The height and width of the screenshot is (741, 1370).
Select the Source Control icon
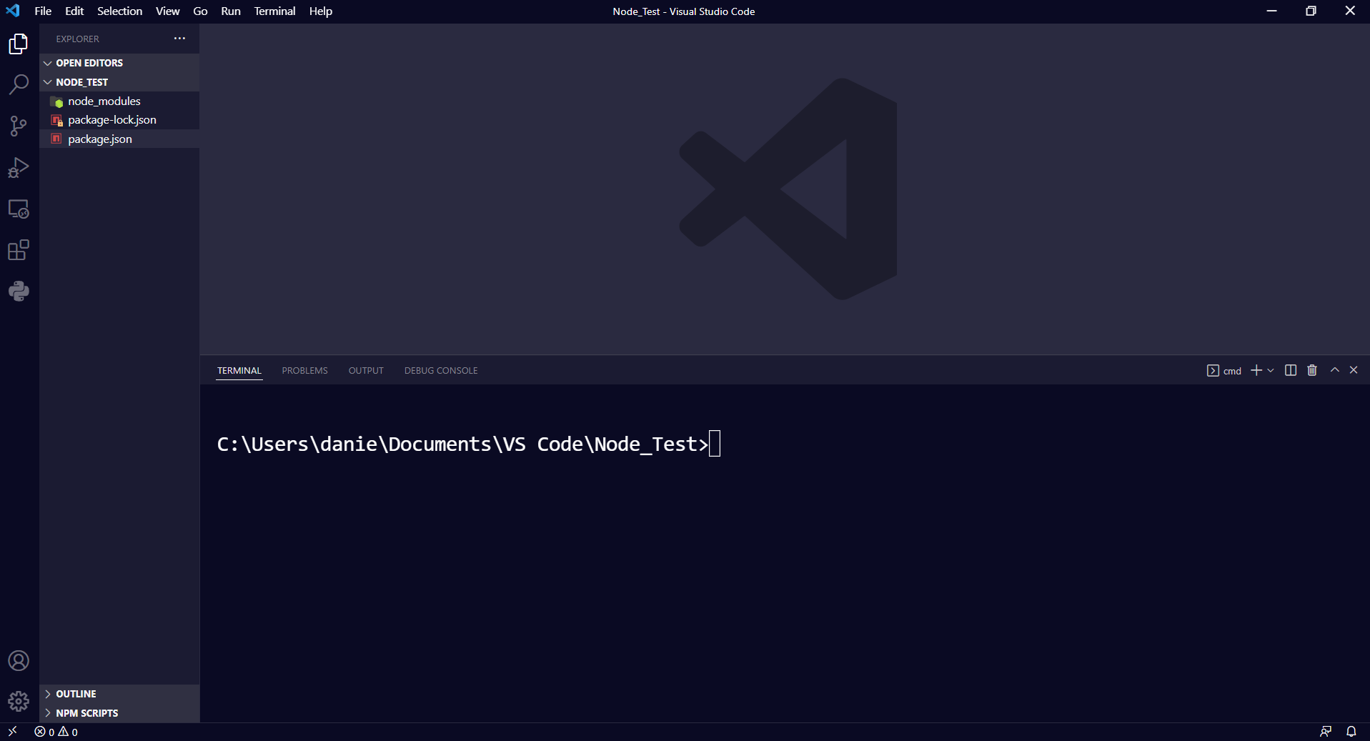coord(19,126)
